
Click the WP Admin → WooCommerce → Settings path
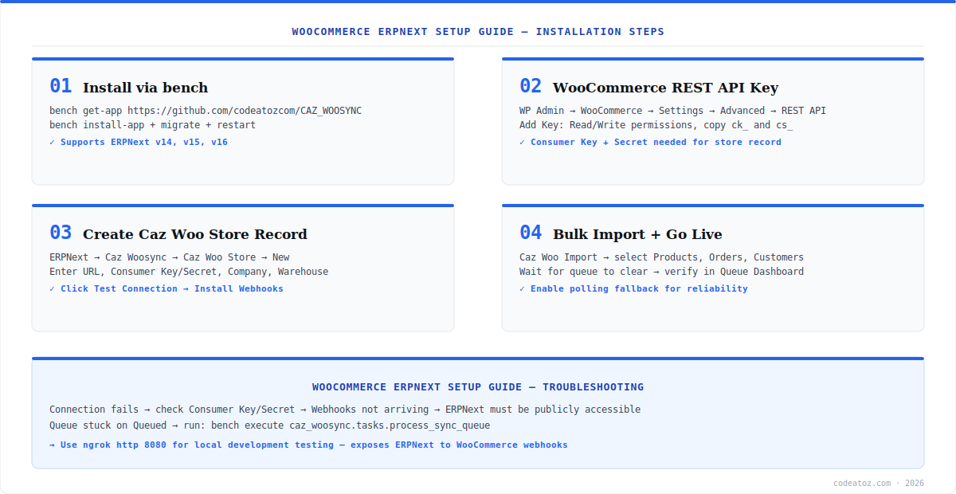pos(672,111)
